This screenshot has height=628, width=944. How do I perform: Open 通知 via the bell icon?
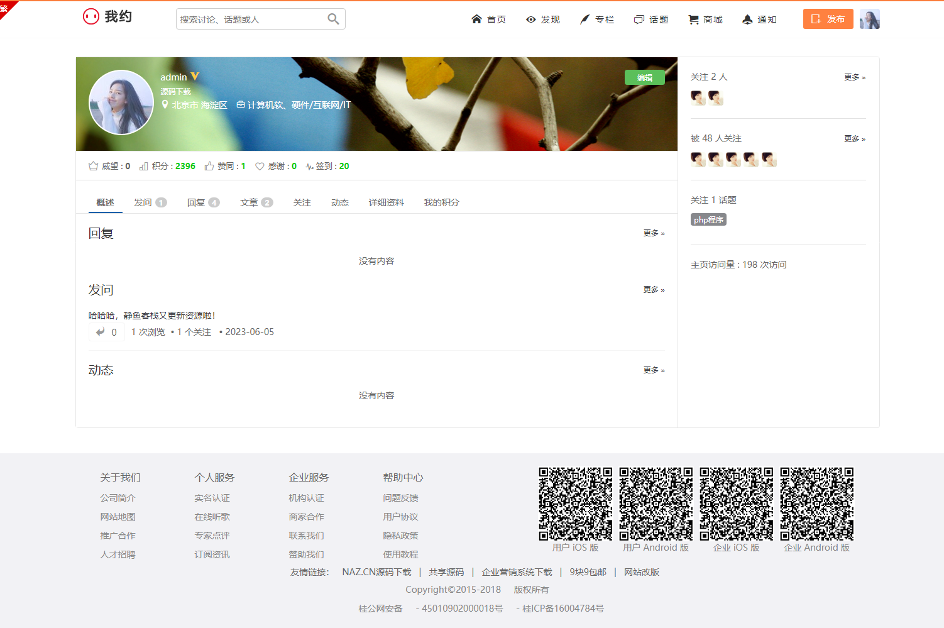(747, 19)
